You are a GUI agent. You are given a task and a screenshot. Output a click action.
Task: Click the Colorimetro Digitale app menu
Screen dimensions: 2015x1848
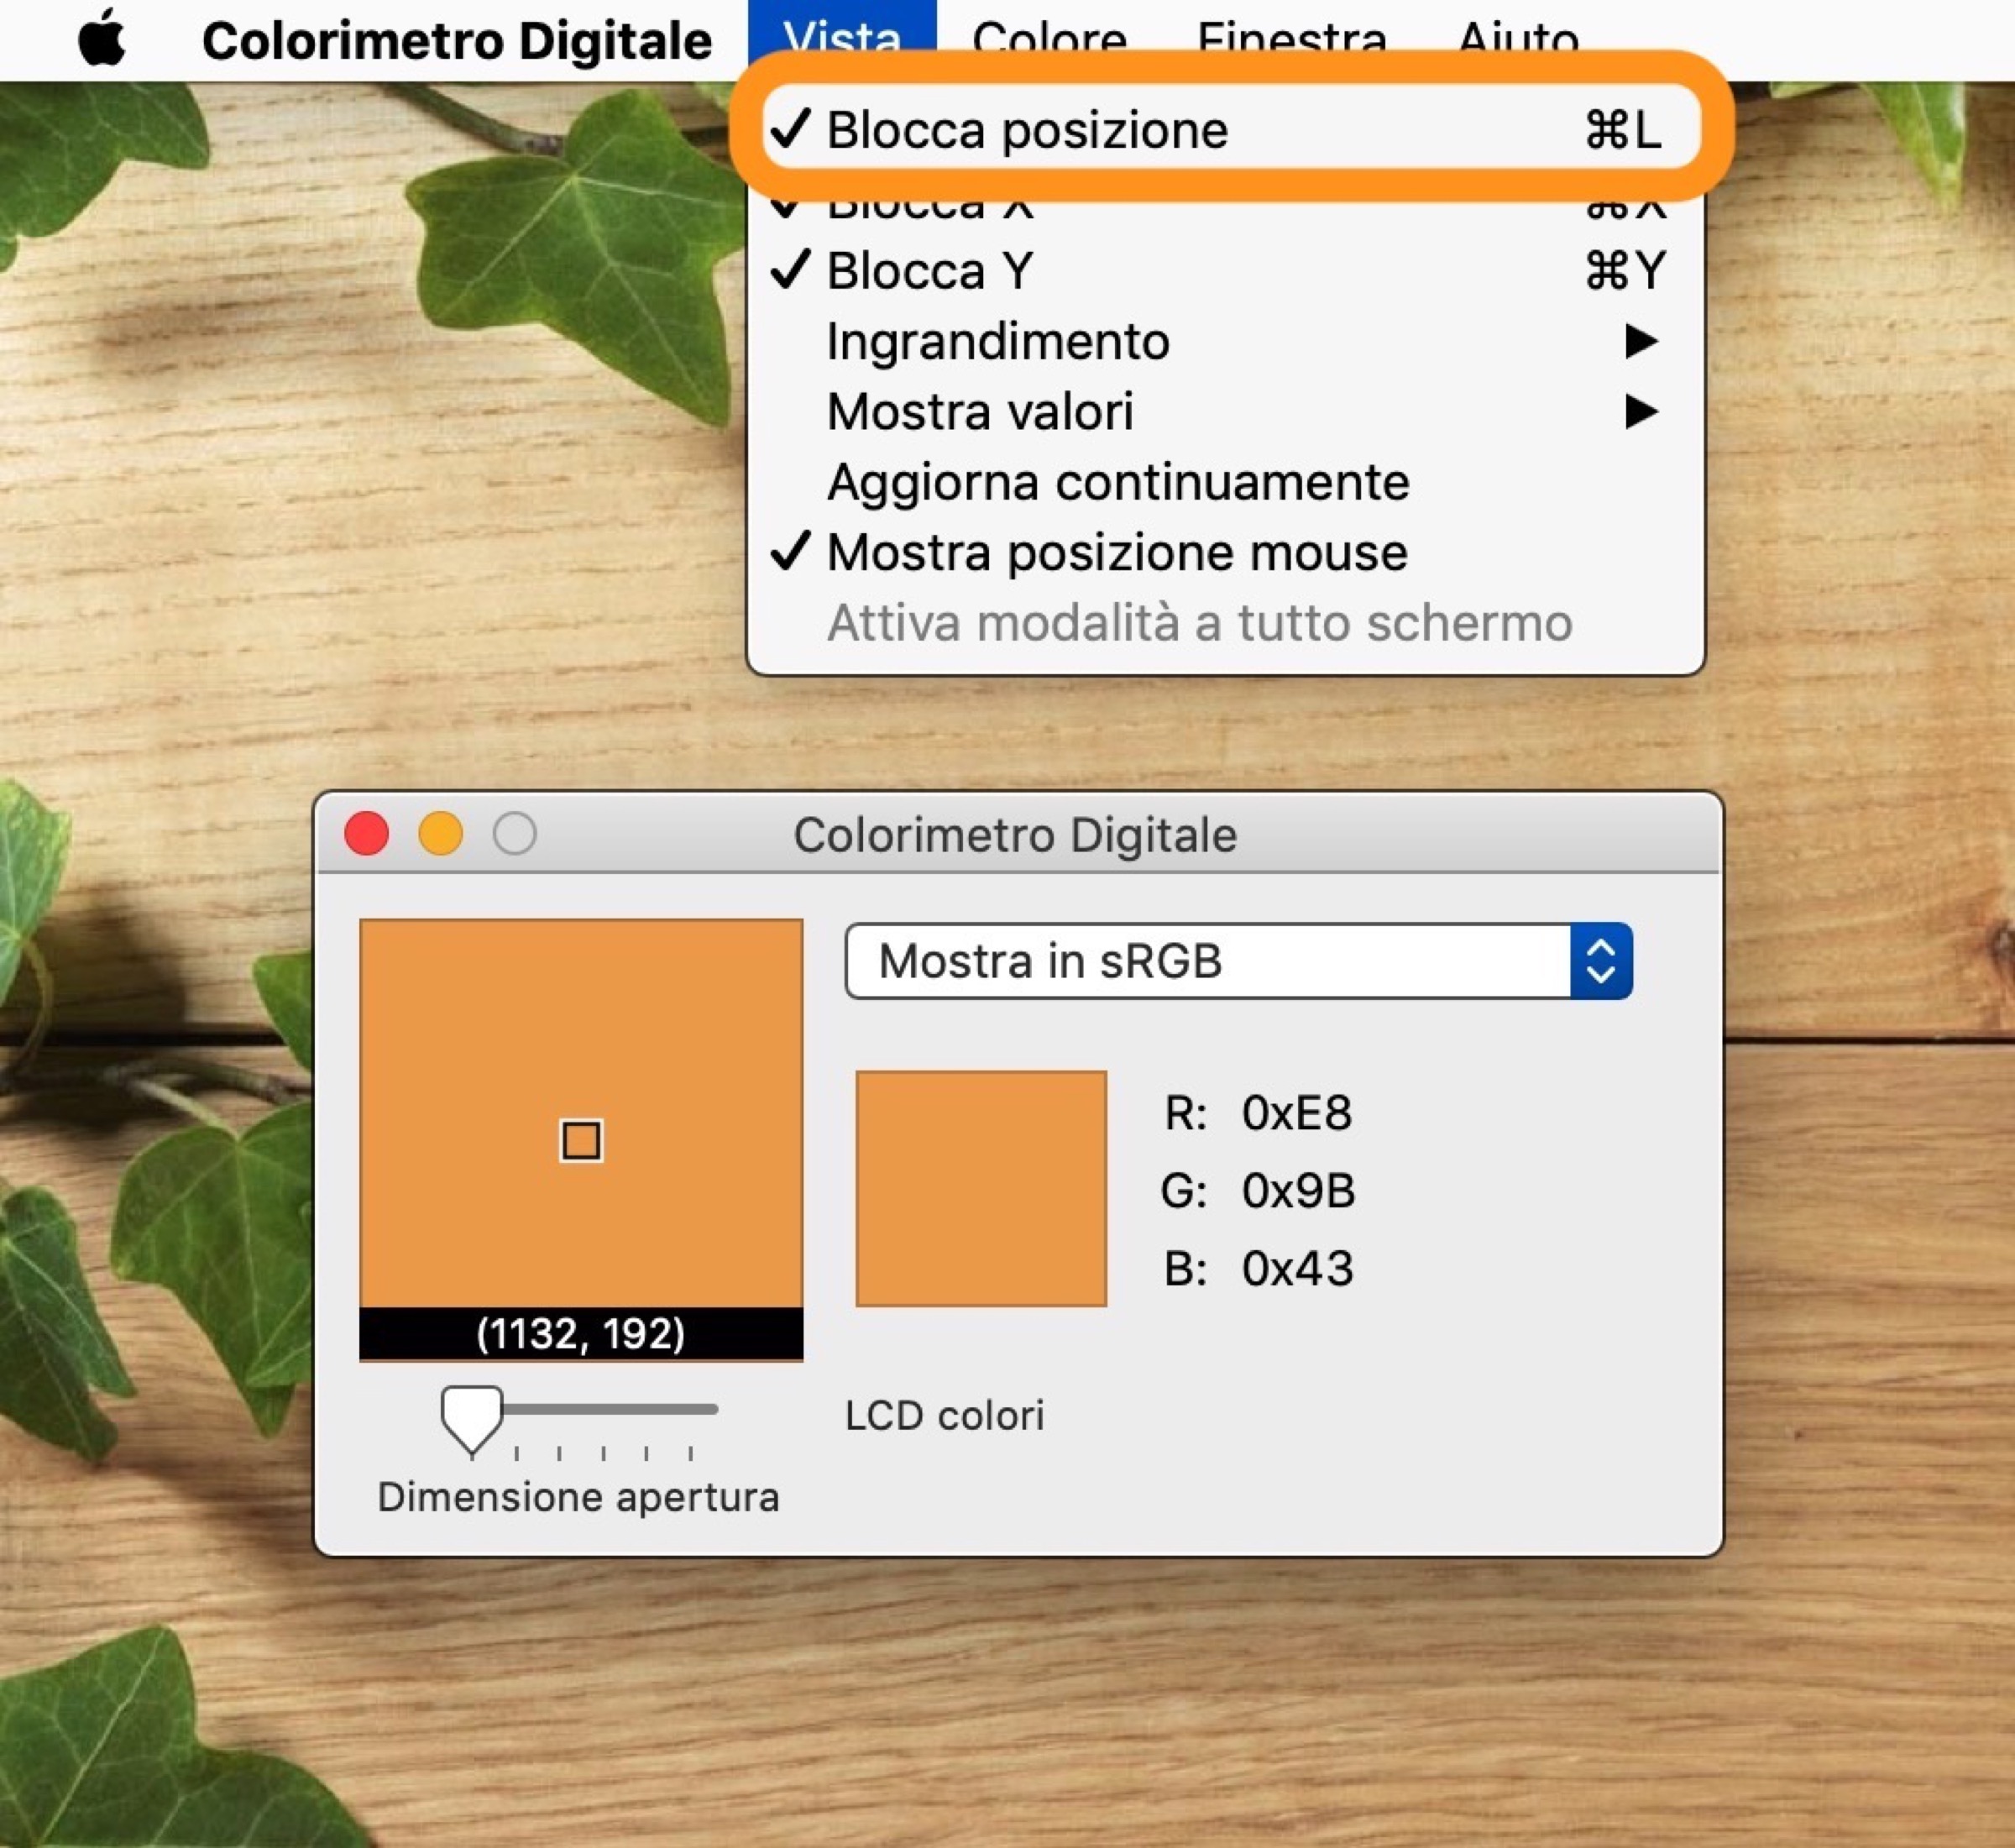456,40
